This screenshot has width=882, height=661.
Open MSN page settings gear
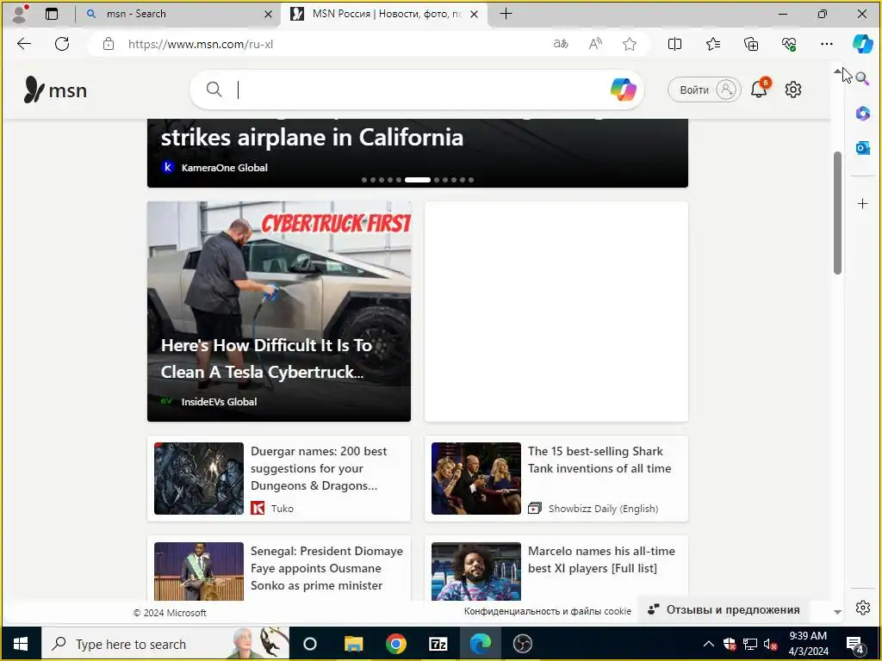(x=793, y=90)
